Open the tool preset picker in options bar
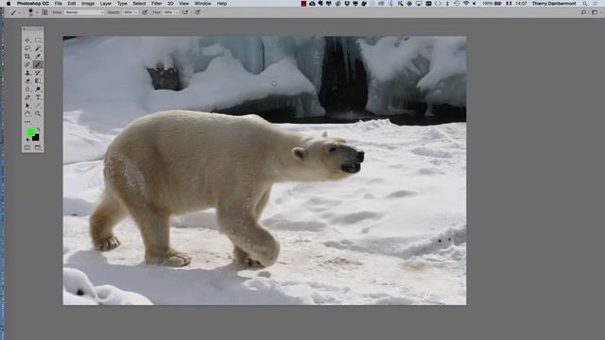The height and width of the screenshot is (340, 605). click(15, 12)
